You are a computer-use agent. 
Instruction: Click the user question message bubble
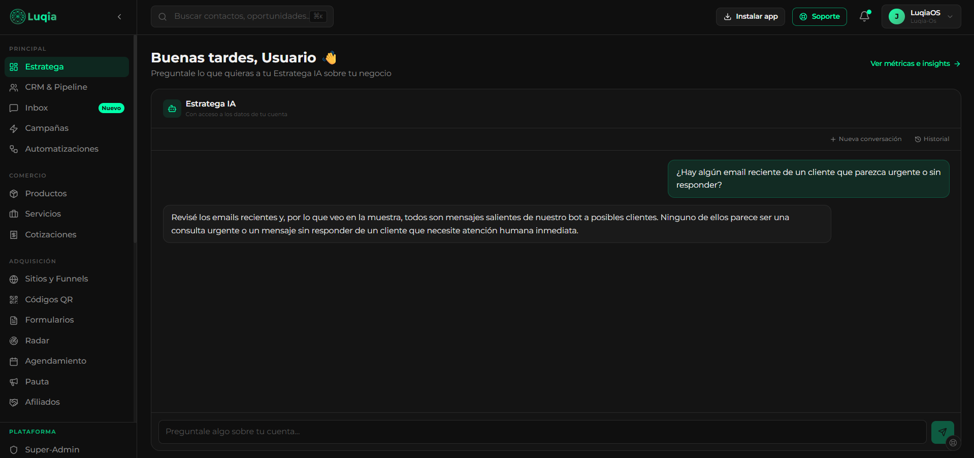click(x=808, y=179)
